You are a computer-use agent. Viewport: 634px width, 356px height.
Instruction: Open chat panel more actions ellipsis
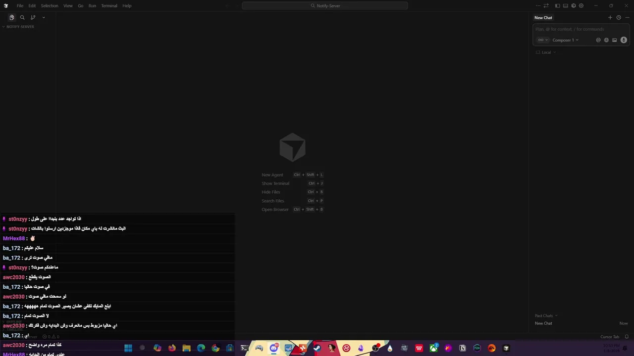(x=627, y=17)
